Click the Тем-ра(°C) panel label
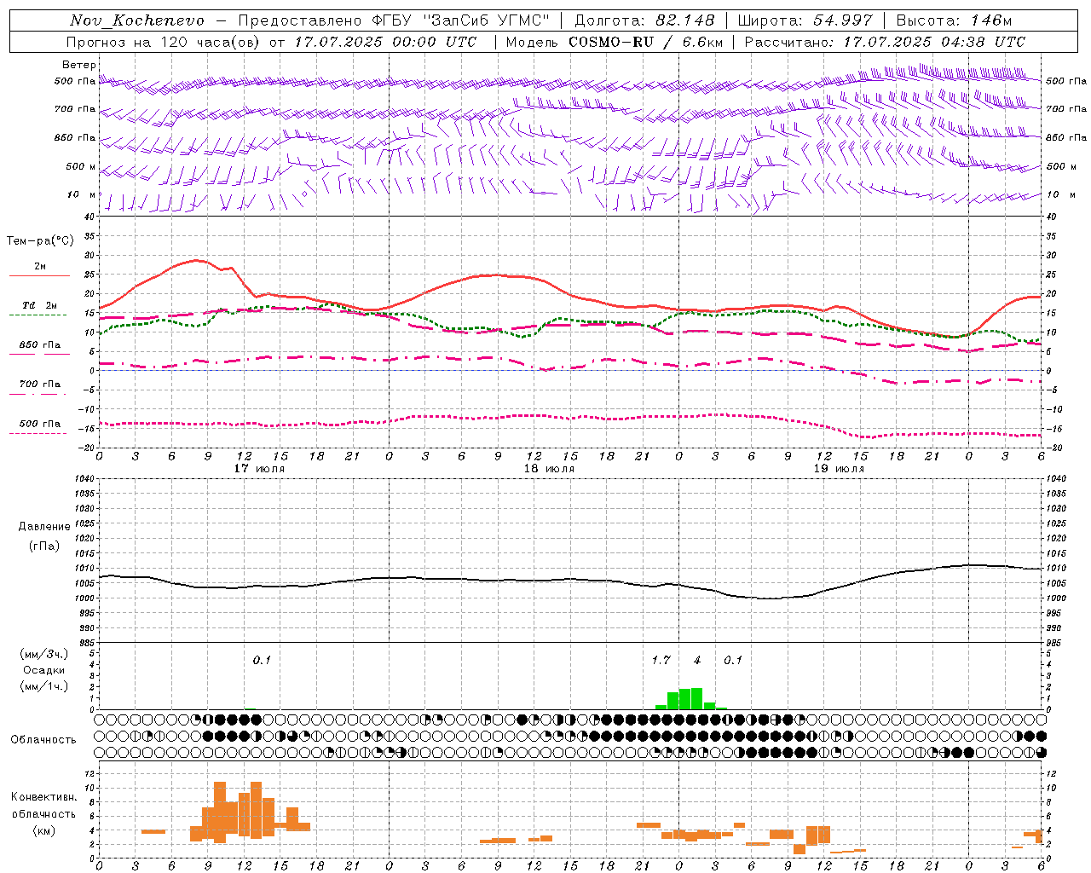Viewport: 1091px width, 873px height. (x=40, y=241)
